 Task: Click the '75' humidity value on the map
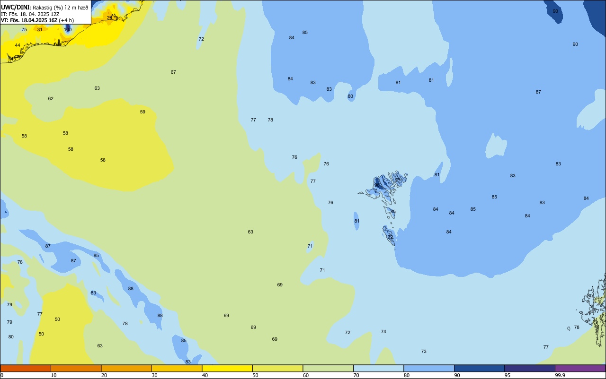[24, 30]
